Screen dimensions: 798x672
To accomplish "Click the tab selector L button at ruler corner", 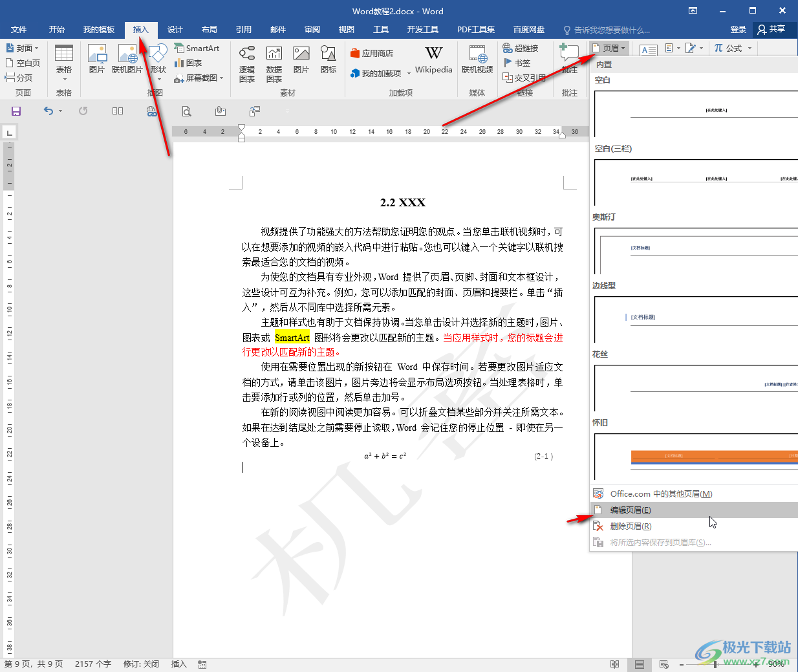I will (9, 133).
